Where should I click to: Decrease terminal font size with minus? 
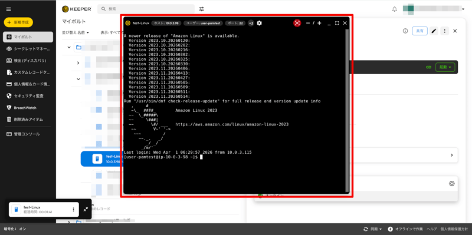pos(308,23)
